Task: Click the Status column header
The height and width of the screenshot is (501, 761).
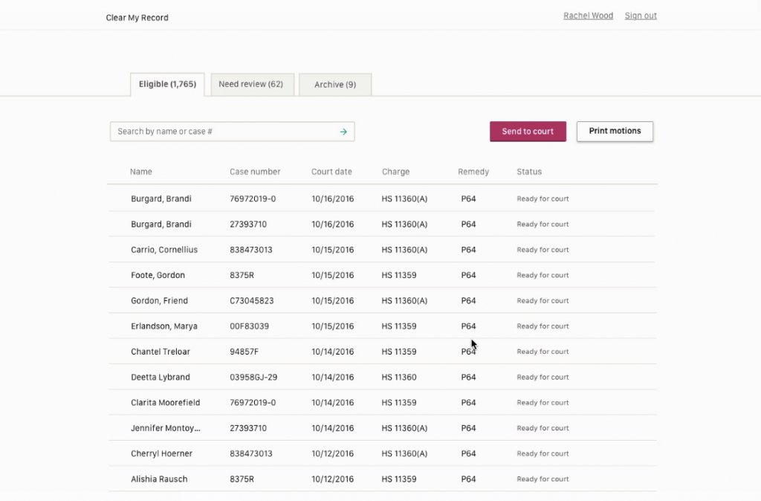Action: (529, 172)
